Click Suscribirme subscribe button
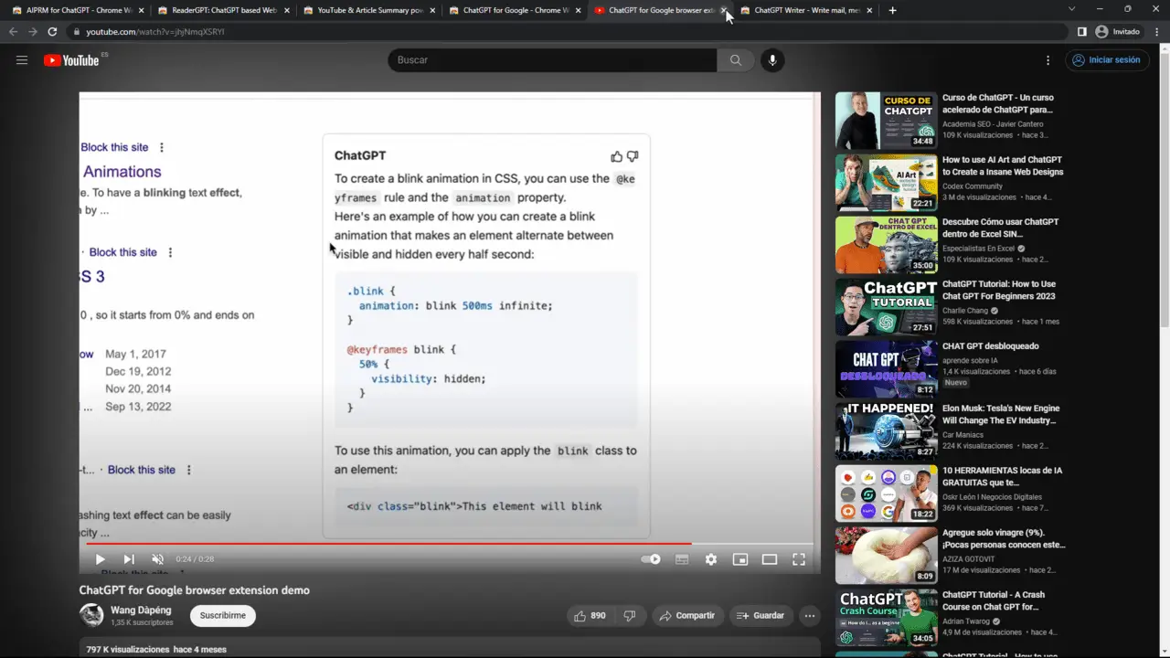This screenshot has width=1170, height=658. [x=223, y=616]
